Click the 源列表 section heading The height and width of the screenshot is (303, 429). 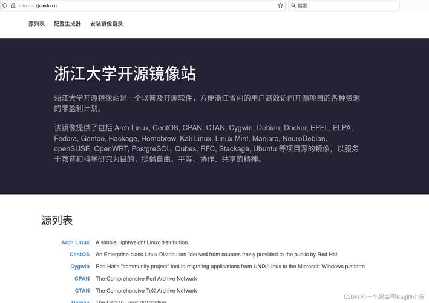pos(57,220)
